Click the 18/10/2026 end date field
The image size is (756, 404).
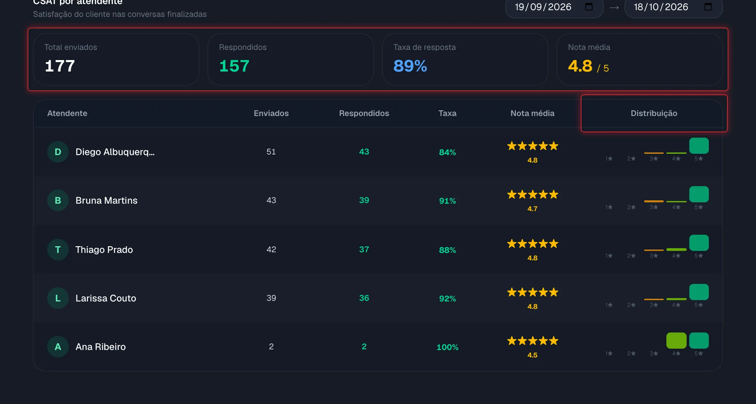674,8
